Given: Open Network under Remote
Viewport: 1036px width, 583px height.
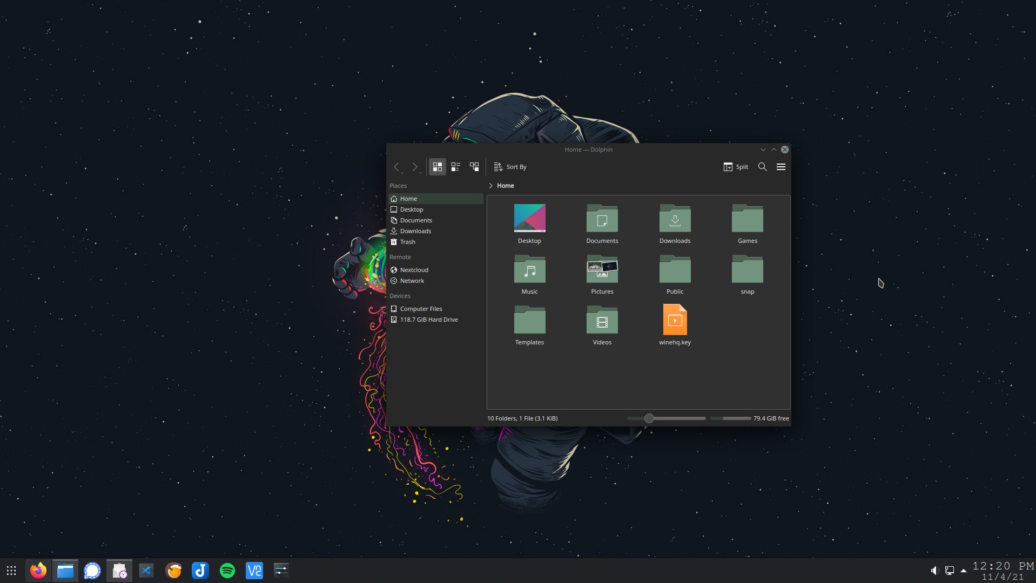Looking at the screenshot, I should (412, 281).
